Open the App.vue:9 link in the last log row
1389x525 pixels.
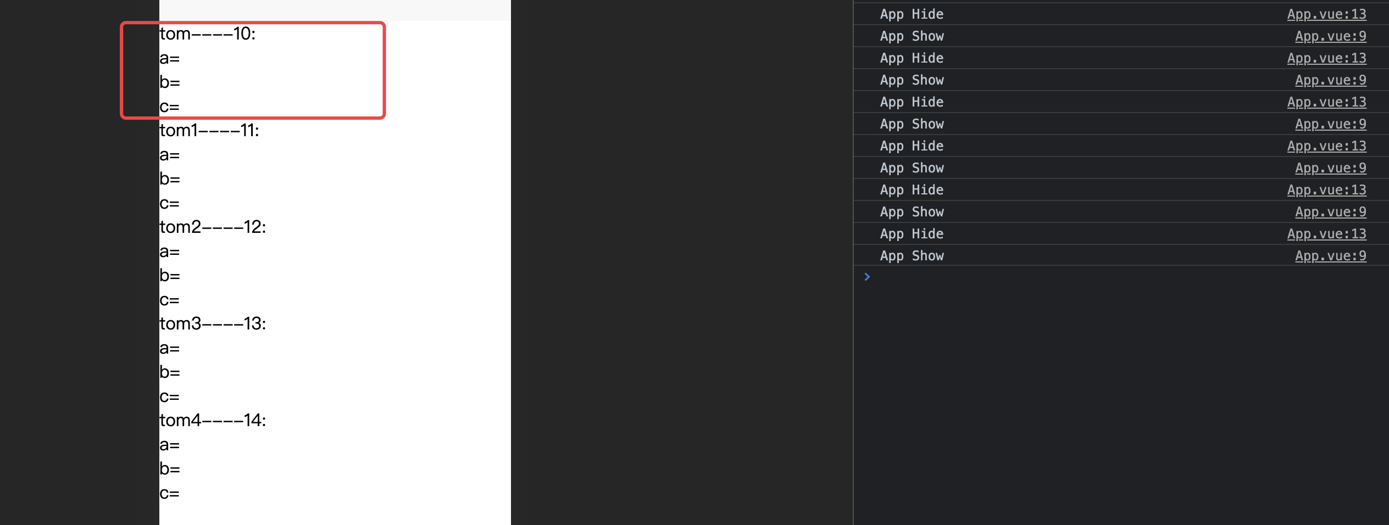tap(1330, 256)
